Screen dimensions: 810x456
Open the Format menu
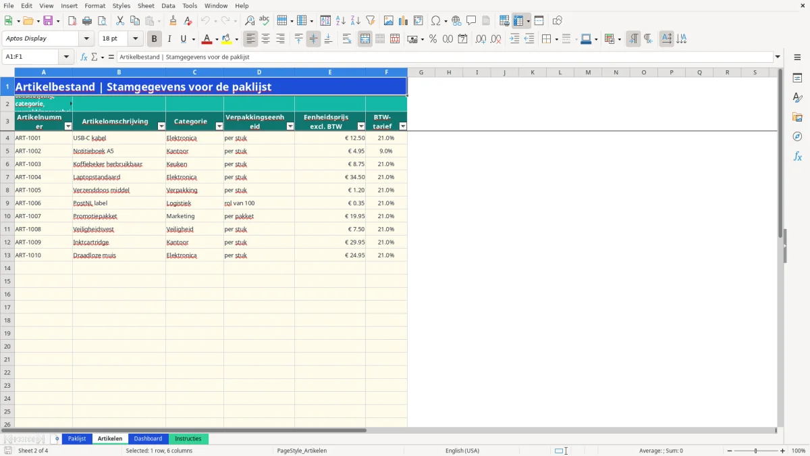(x=94, y=5)
